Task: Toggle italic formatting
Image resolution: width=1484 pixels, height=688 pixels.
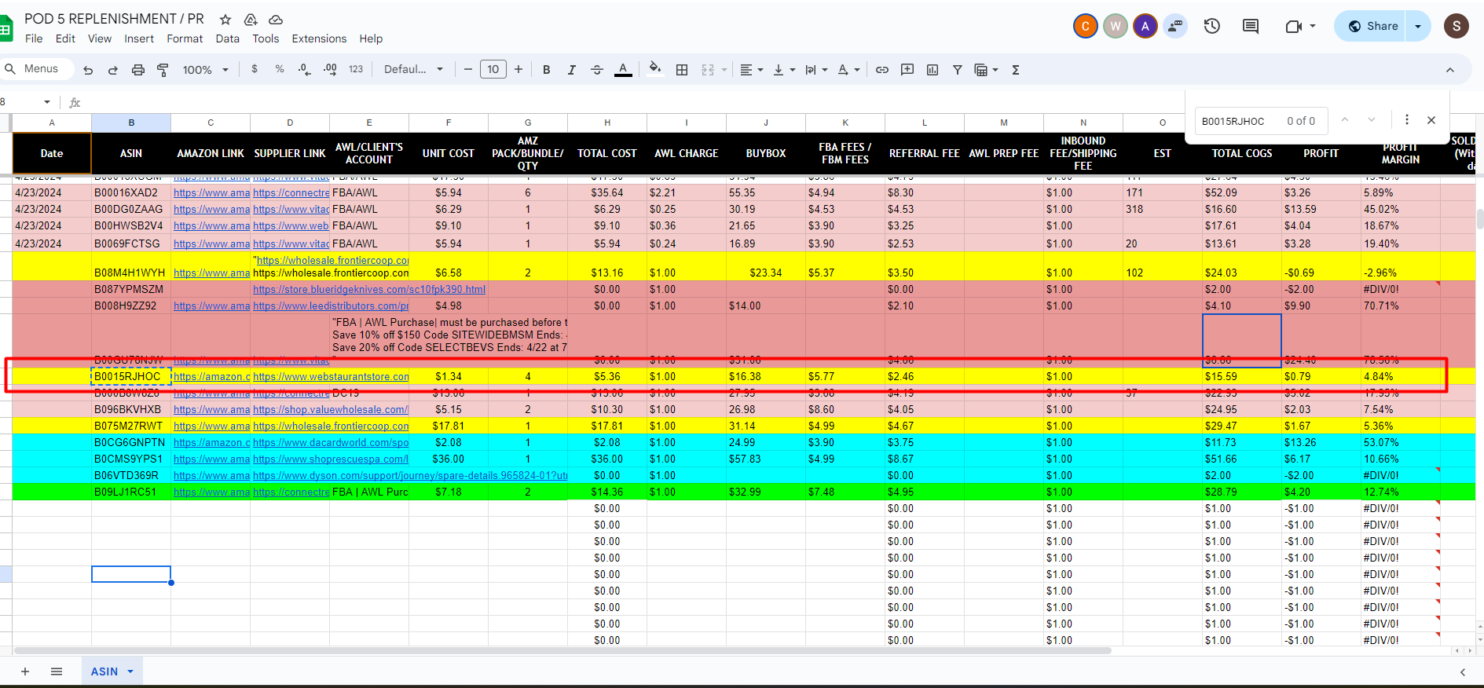Action: point(572,70)
